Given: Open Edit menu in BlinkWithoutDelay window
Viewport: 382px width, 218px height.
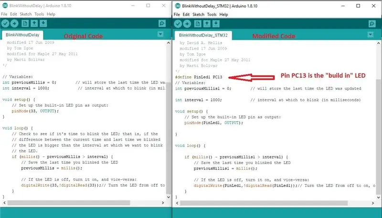Looking at the screenshot, I should pyautogui.click(x=13, y=14).
